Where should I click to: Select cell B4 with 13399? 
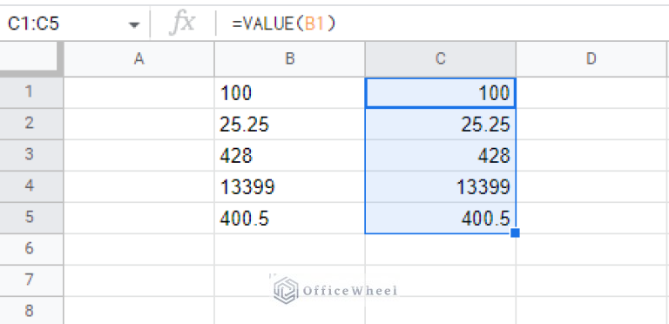tap(290, 186)
